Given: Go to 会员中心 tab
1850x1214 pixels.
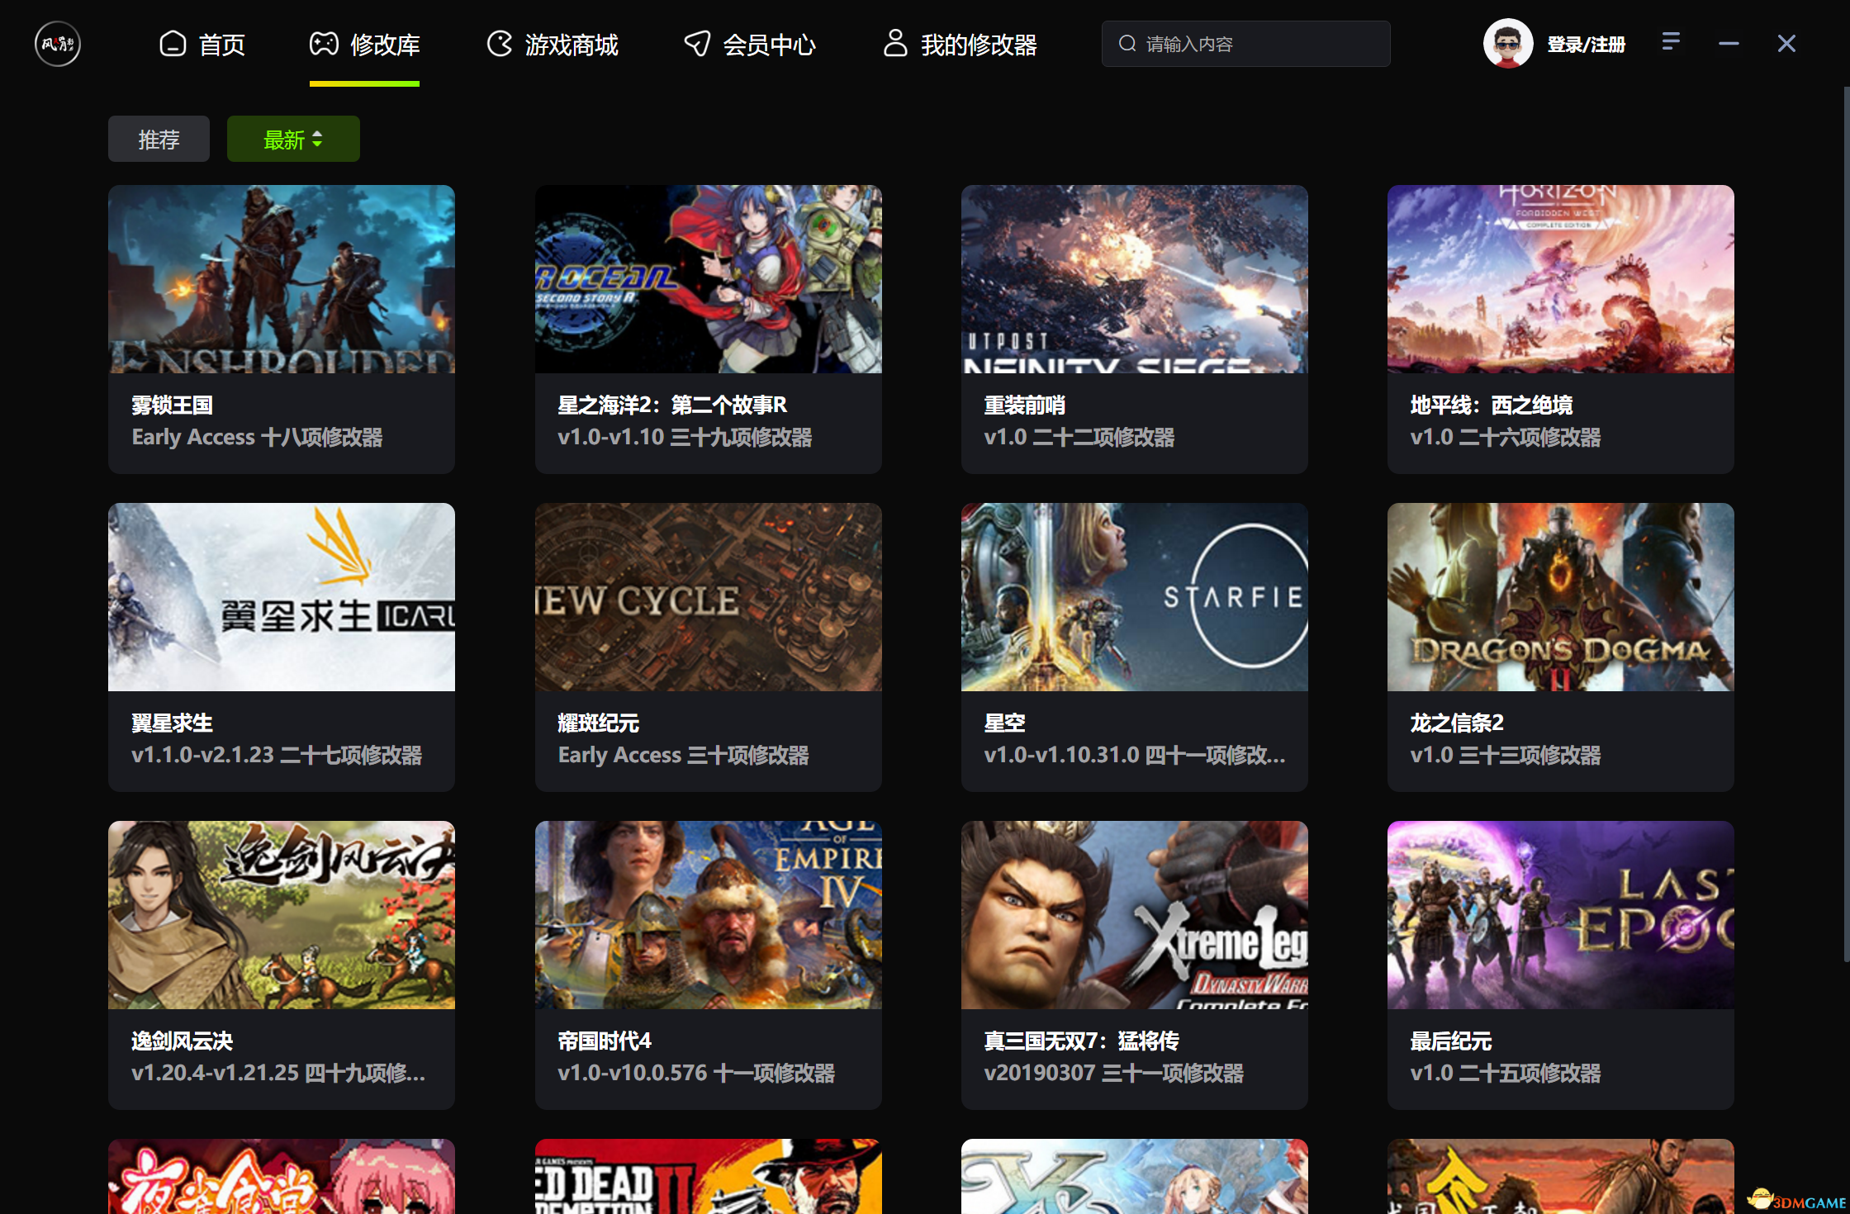Looking at the screenshot, I should tap(750, 44).
